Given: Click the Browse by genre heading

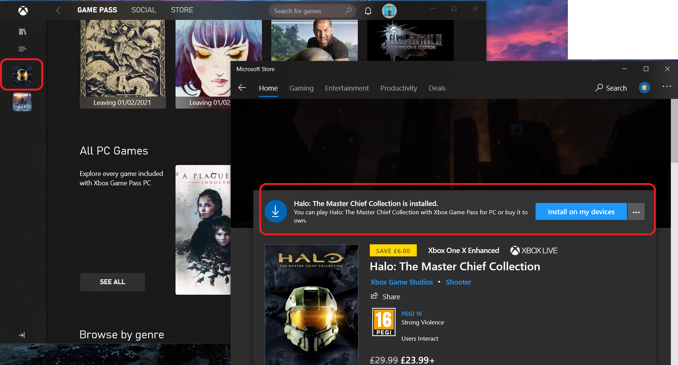Looking at the screenshot, I should coord(122,335).
